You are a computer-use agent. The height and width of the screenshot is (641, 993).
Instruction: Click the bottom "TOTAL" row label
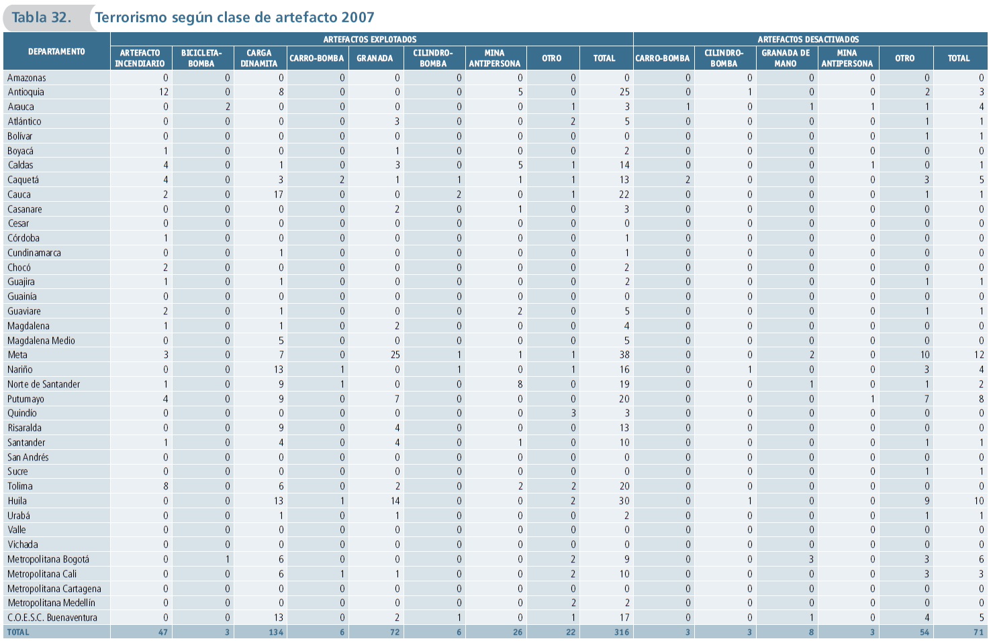point(18,632)
